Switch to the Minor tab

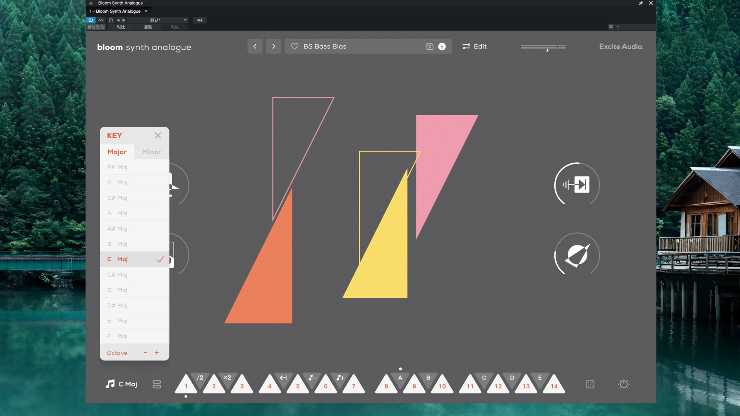(x=151, y=152)
